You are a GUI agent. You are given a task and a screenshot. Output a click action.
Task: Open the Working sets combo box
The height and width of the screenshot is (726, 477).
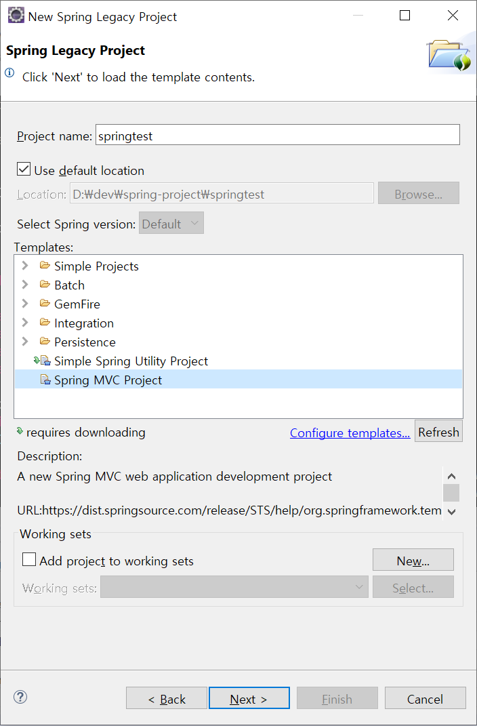click(234, 586)
